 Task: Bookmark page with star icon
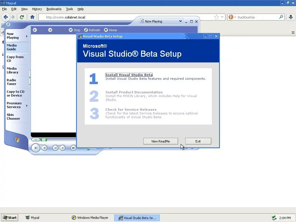point(216,17)
